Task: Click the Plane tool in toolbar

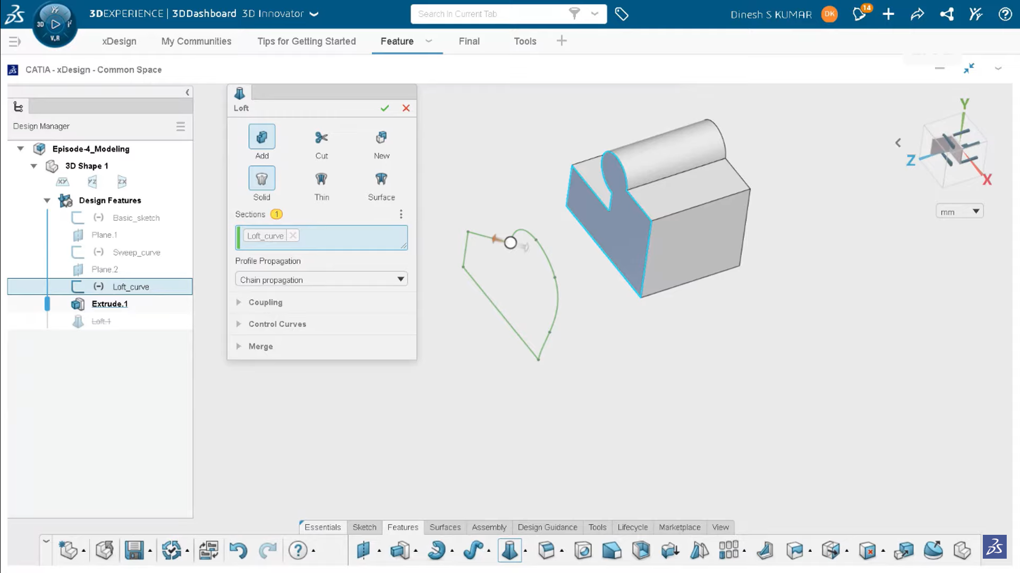Action: click(363, 550)
